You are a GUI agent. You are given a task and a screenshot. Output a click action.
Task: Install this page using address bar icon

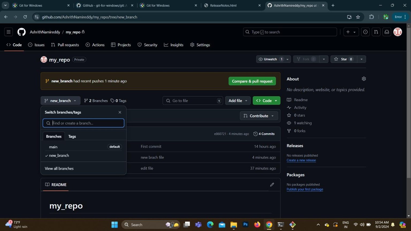[349, 17]
